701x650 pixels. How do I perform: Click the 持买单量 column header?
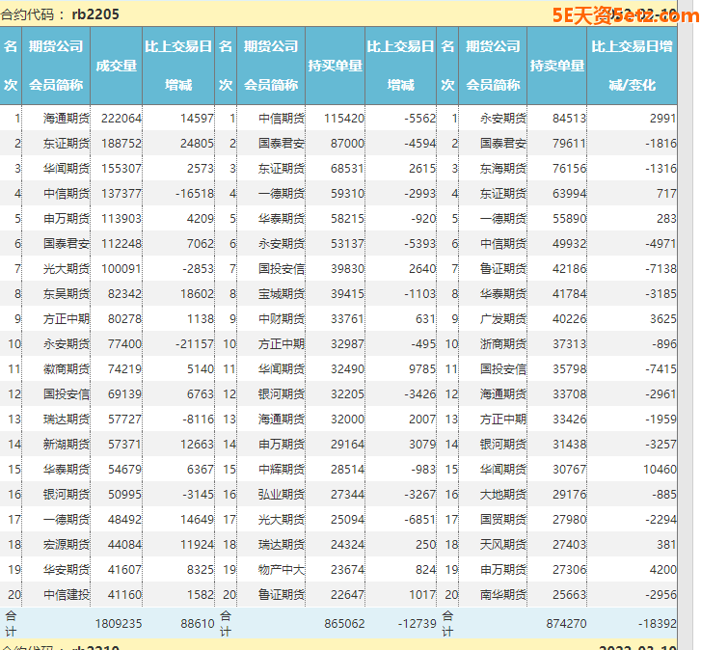click(335, 66)
